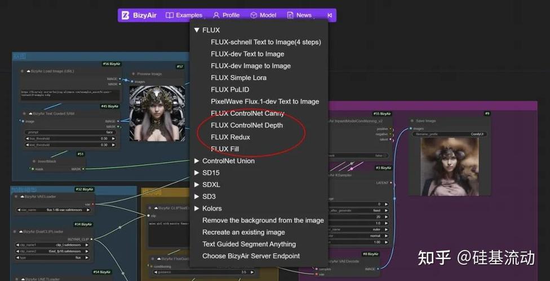Click the BizyAir logo icon
550x281 pixels.
pyautogui.click(x=125, y=15)
